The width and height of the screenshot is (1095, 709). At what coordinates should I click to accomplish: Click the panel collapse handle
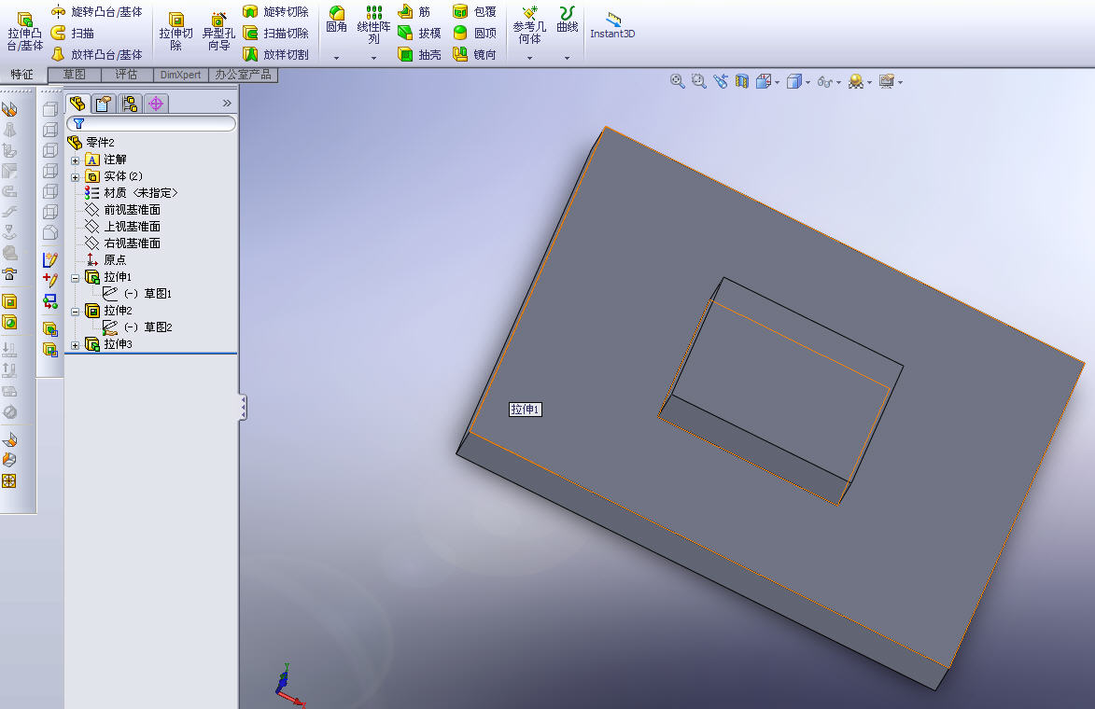point(243,408)
